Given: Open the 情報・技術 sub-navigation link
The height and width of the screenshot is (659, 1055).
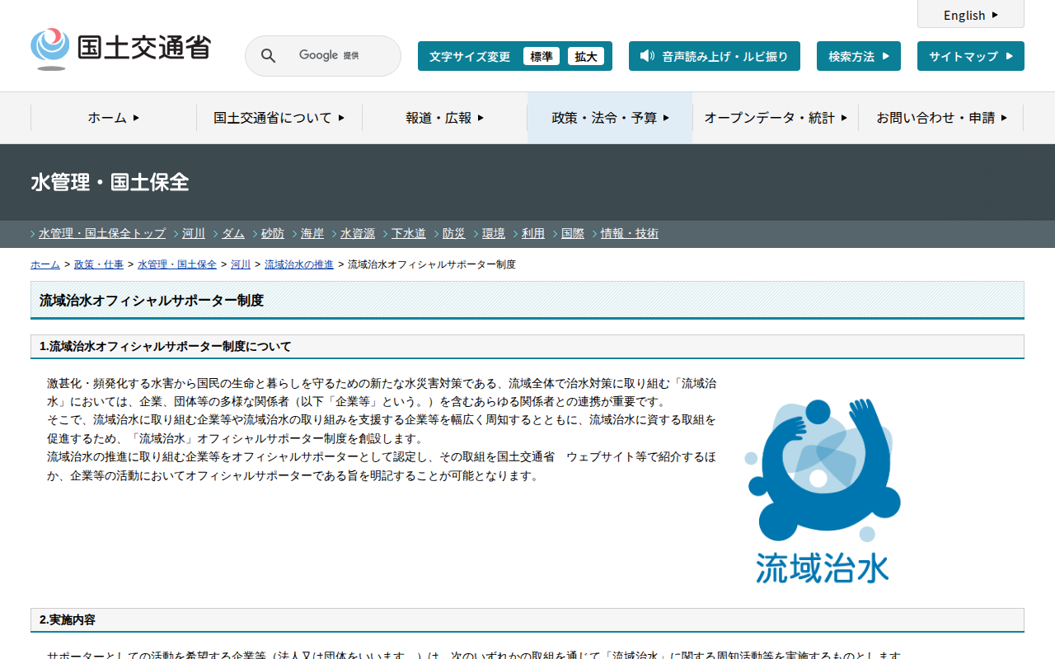Looking at the screenshot, I should [629, 234].
